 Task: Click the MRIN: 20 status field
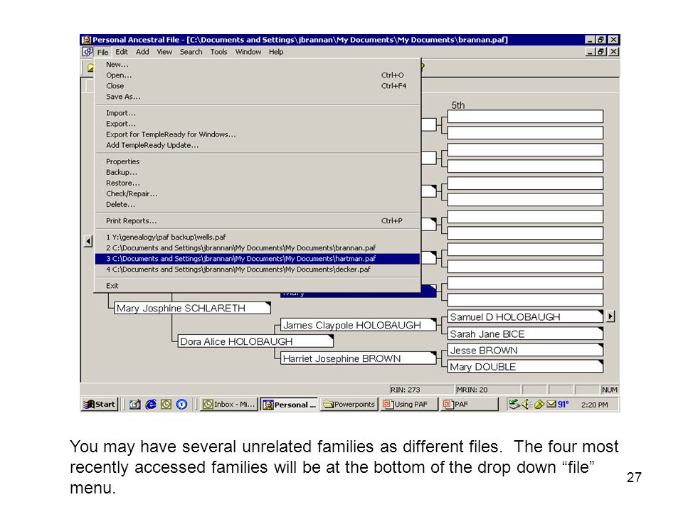point(487,390)
